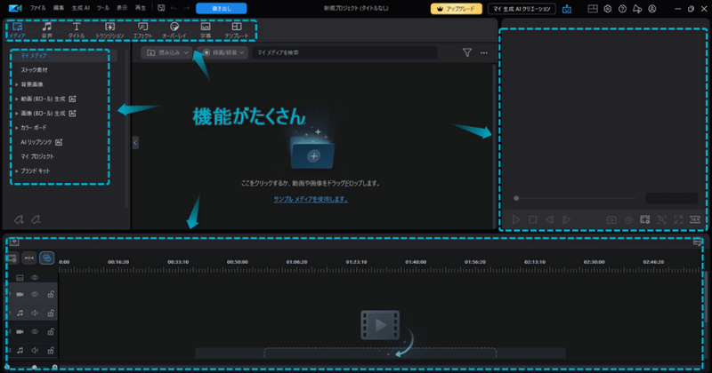Screen dimensions: 712x373
Task: Open the ツール menu
Action: tap(102, 8)
